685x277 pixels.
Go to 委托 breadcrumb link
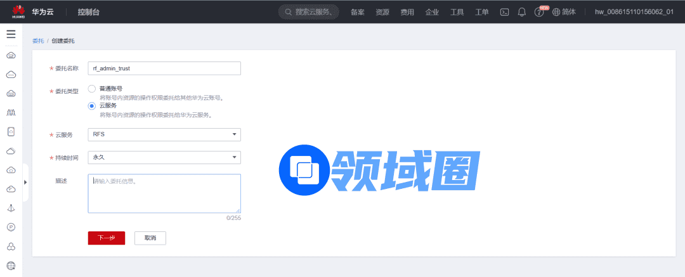click(x=38, y=41)
